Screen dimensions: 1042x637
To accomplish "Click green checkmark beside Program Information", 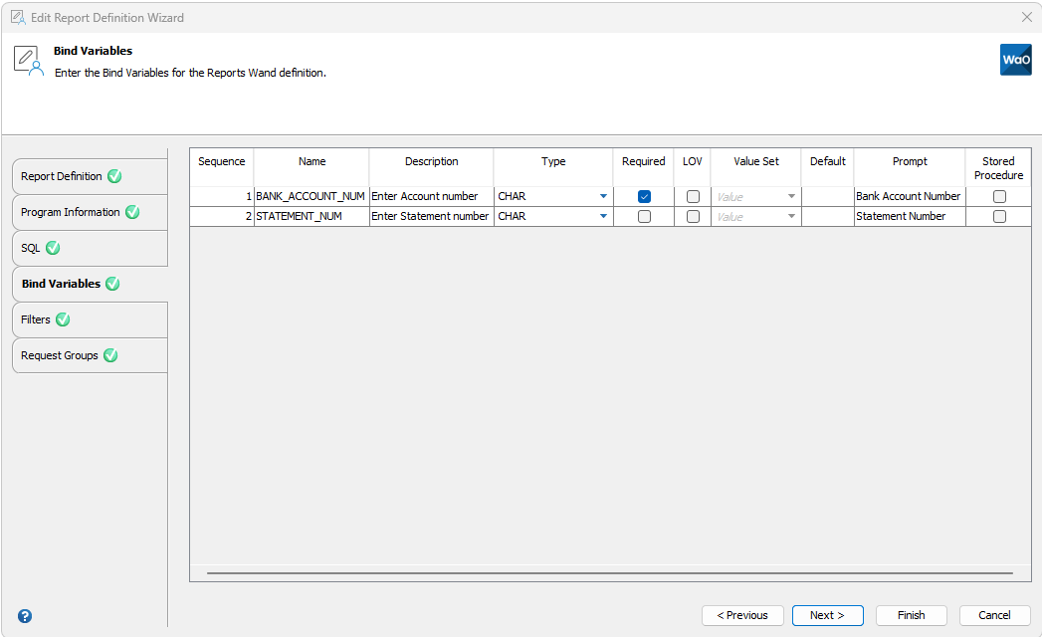I will pyautogui.click(x=132, y=212).
